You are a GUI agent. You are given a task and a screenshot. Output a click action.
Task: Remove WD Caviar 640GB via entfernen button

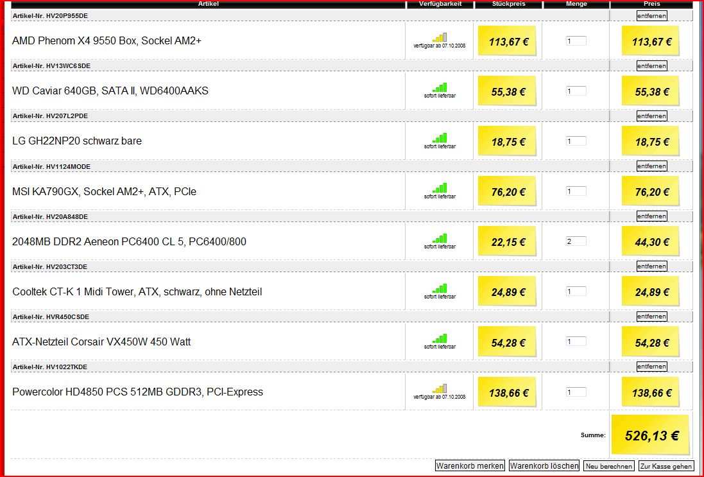(651, 66)
